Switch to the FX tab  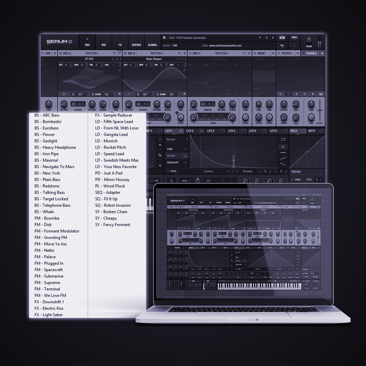120,42
